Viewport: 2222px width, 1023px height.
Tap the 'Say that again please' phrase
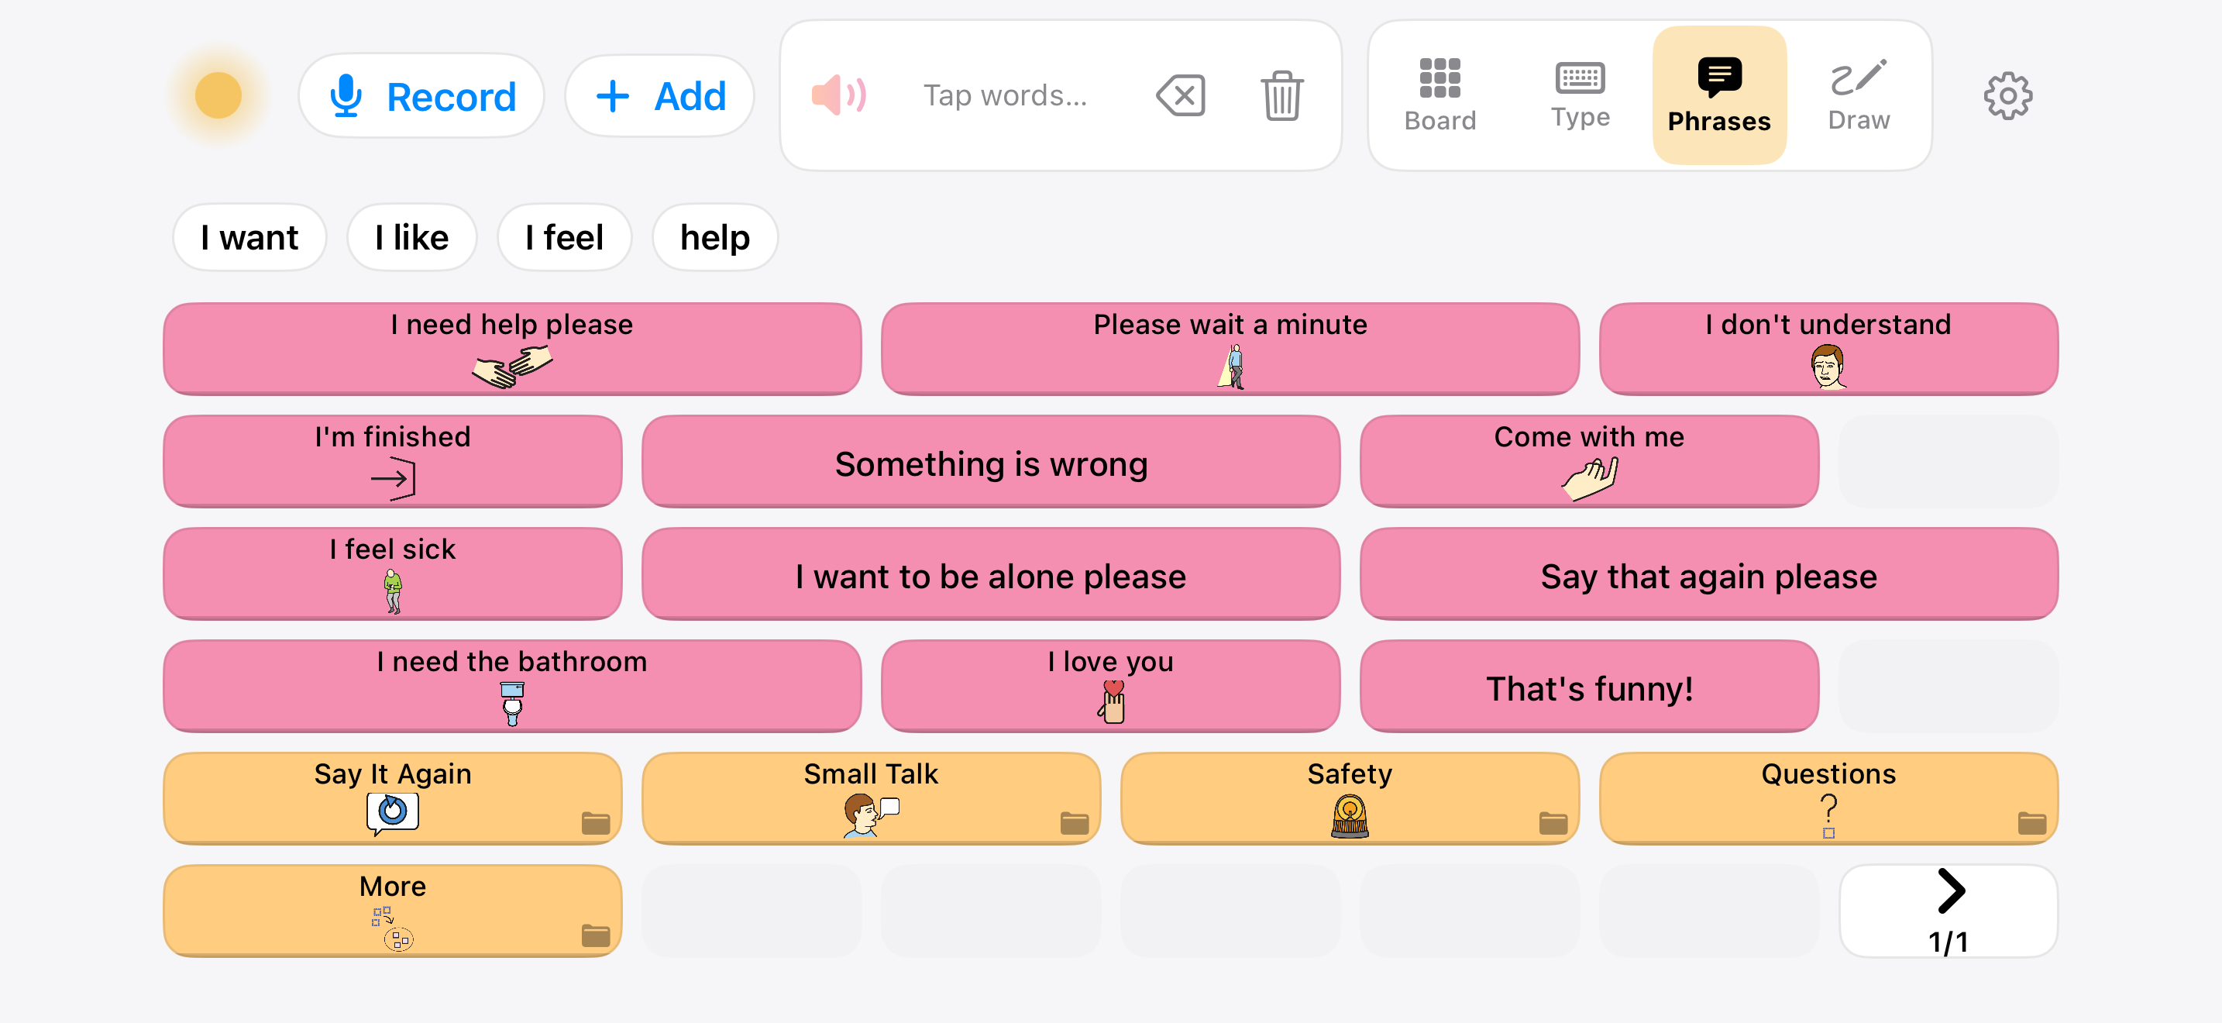(x=1709, y=573)
